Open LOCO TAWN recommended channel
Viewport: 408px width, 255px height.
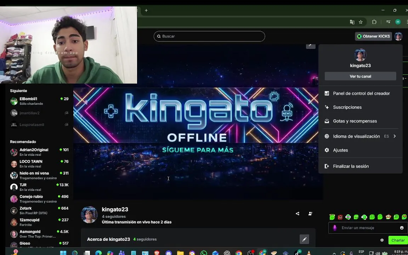pos(39,164)
